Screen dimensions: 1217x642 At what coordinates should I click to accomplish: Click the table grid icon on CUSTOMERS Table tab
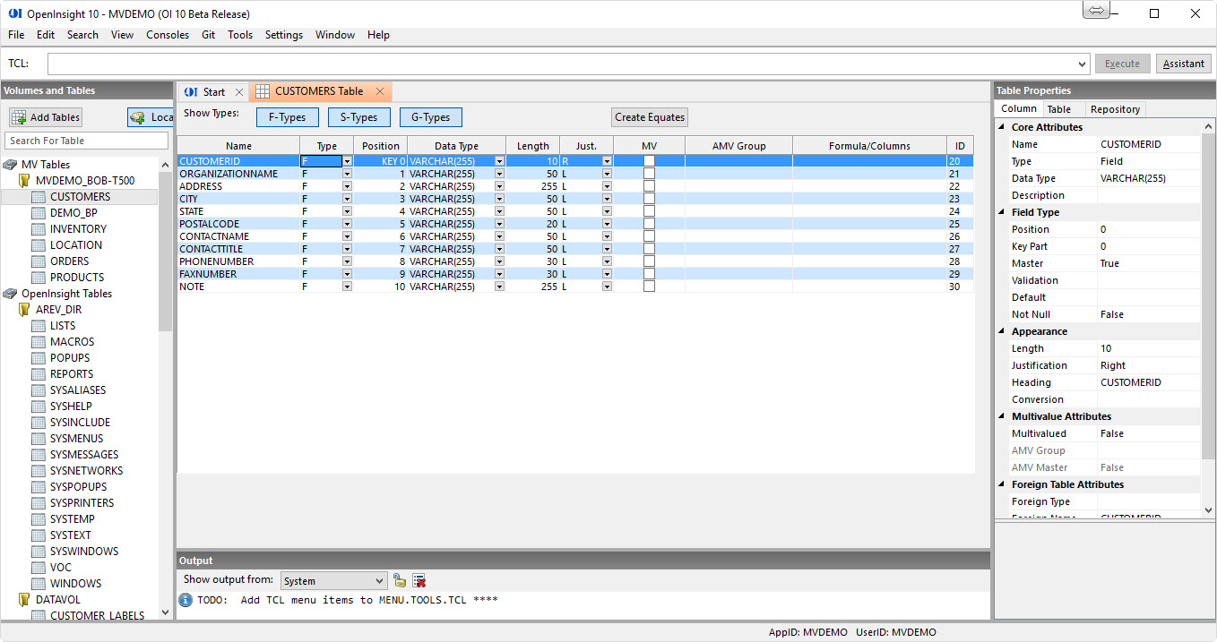point(263,91)
